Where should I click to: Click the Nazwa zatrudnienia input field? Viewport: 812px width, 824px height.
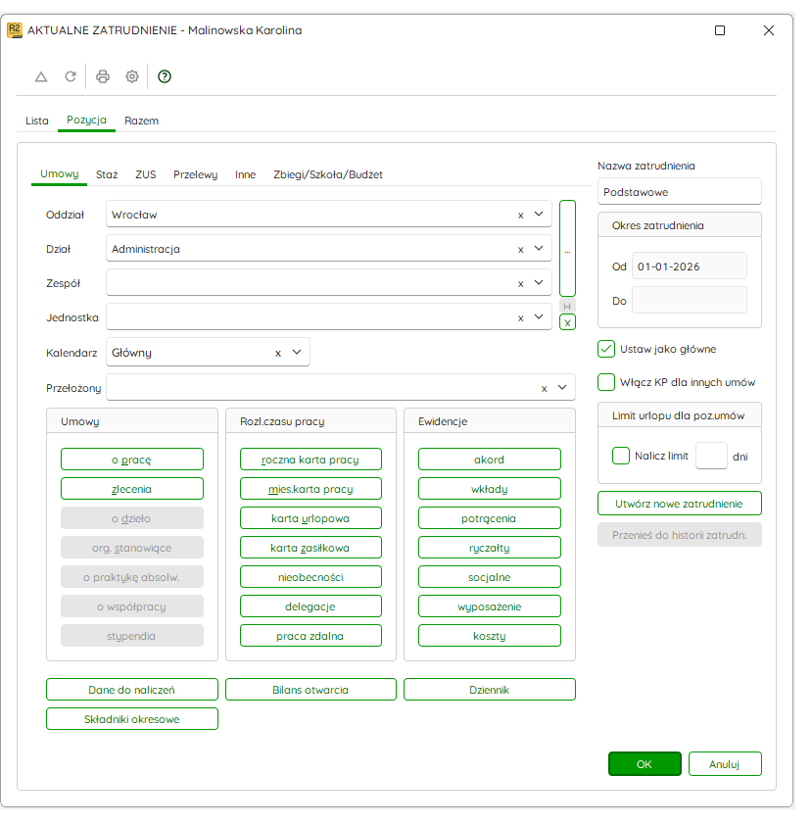tap(679, 192)
